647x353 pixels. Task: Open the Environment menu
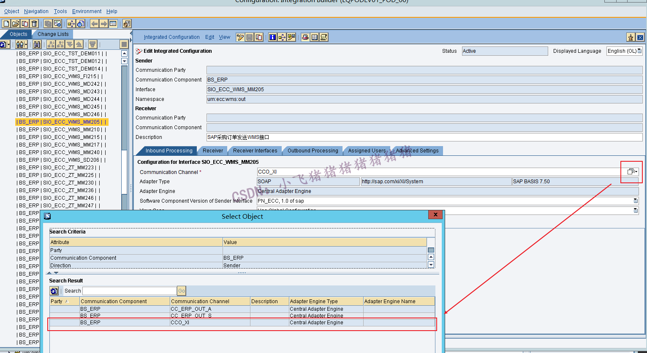coord(87,11)
